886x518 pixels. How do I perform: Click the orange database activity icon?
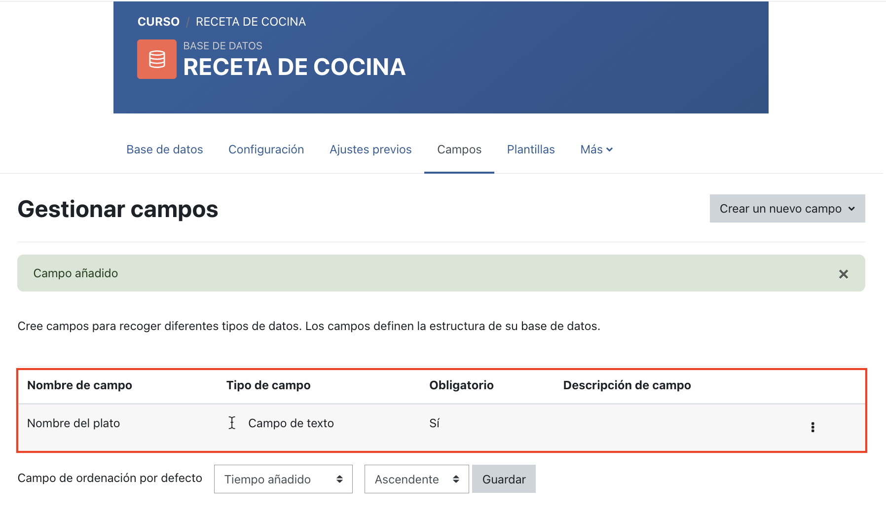pyautogui.click(x=157, y=59)
